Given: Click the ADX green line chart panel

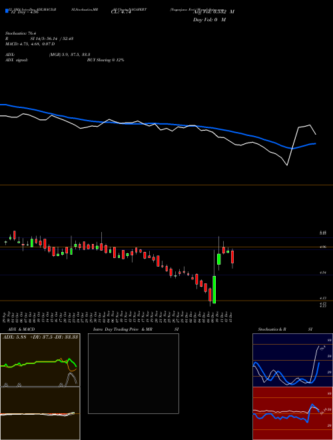Looking at the screenshot, I should pos(40,360).
